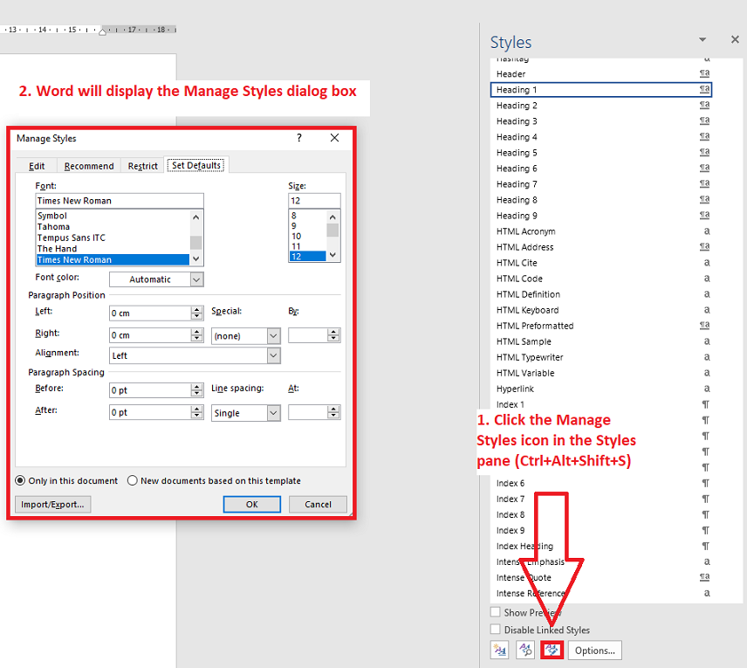Click the ruler indent marker
This screenshot has width=747, height=668.
[102, 31]
